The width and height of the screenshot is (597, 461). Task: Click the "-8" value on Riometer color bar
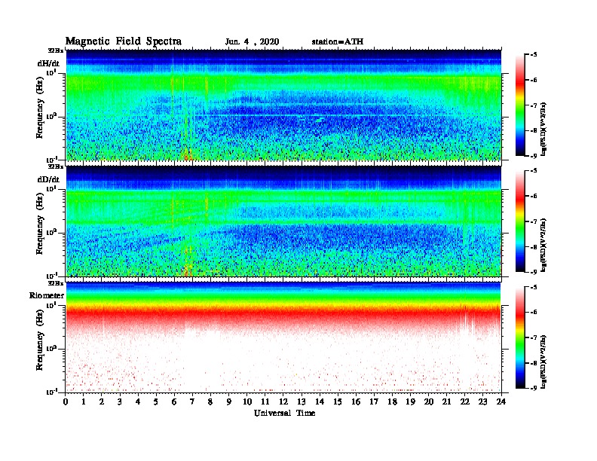tap(534, 363)
